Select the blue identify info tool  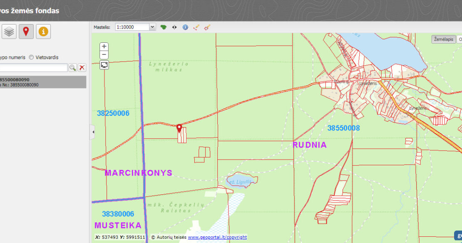click(x=185, y=27)
